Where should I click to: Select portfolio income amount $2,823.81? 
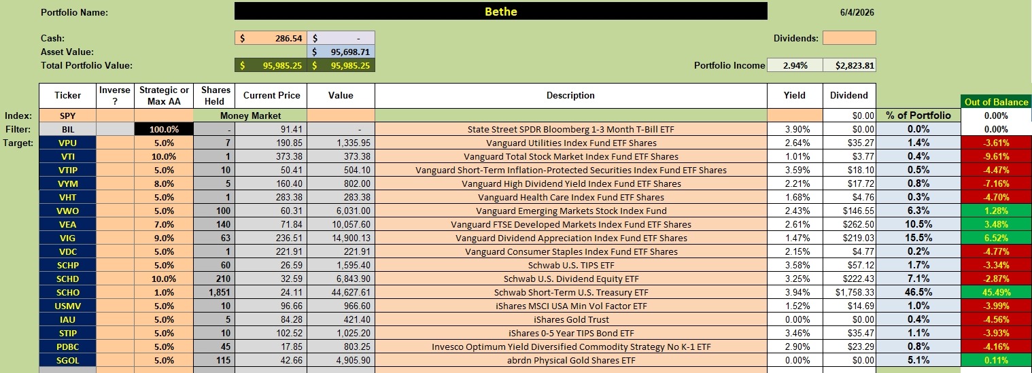click(849, 65)
